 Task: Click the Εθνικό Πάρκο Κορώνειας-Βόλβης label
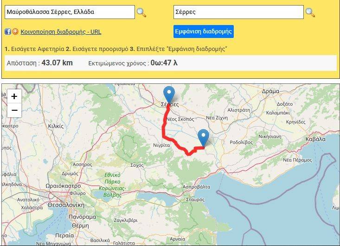pos(112,185)
